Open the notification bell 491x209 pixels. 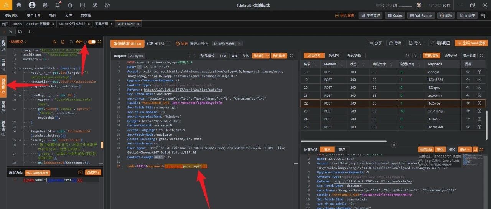point(58,5)
